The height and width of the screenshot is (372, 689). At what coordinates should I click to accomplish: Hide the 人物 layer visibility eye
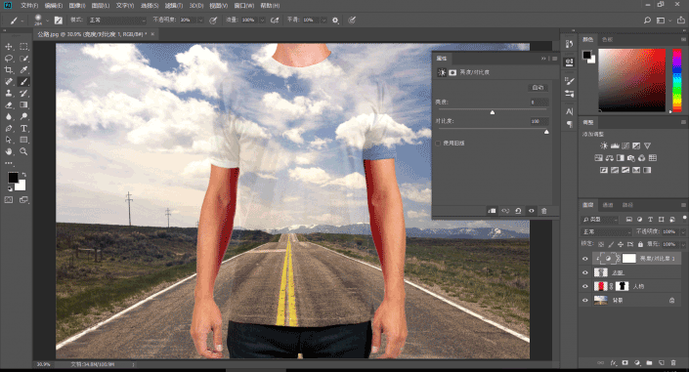tap(584, 286)
